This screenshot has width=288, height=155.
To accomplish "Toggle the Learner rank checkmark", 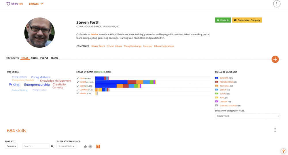I will coord(78,90).
